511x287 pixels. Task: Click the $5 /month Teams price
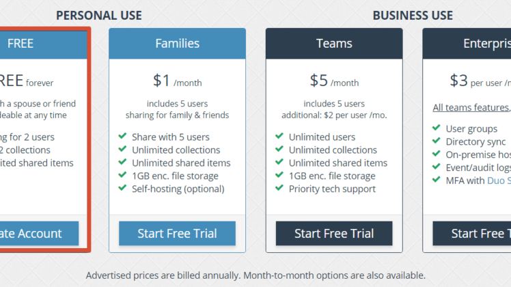pos(334,81)
